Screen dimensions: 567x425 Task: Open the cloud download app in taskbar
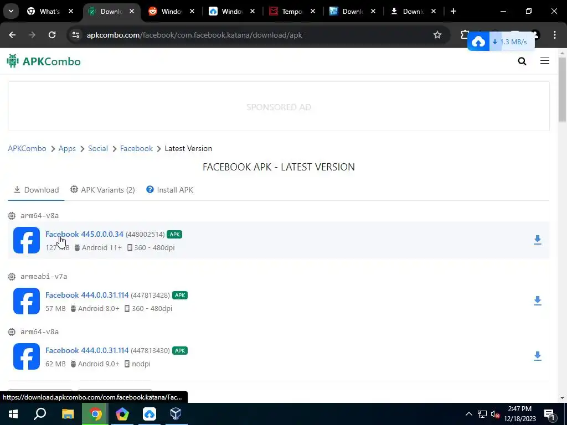click(149, 414)
